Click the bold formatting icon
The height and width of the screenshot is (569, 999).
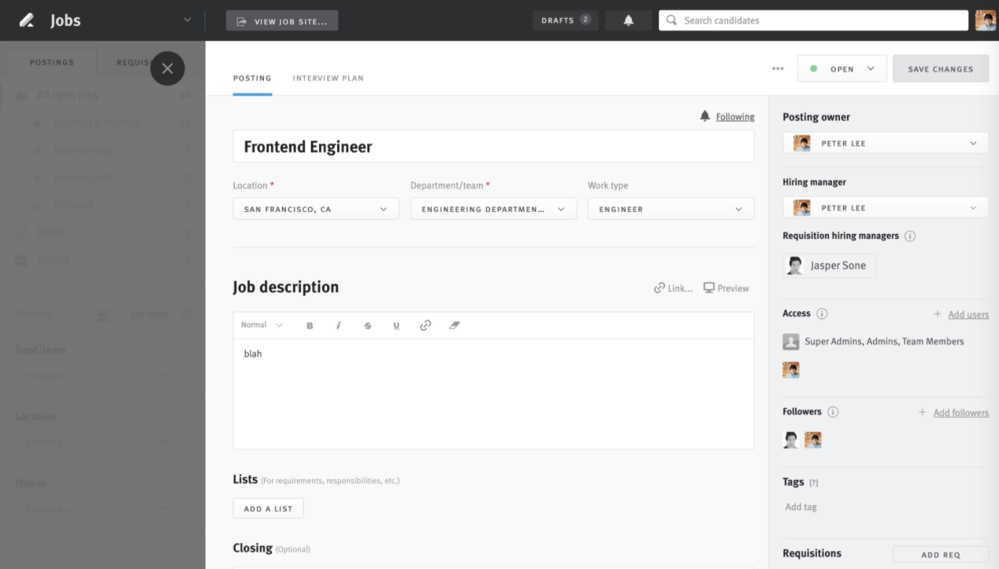(x=310, y=325)
